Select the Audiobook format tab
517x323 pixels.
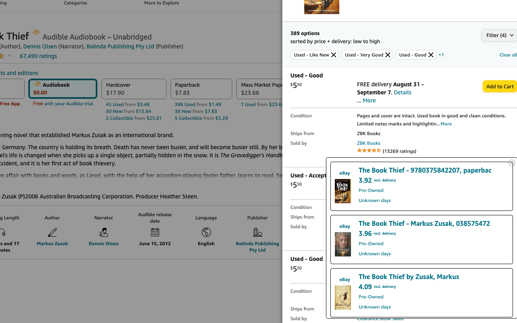pos(63,89)
